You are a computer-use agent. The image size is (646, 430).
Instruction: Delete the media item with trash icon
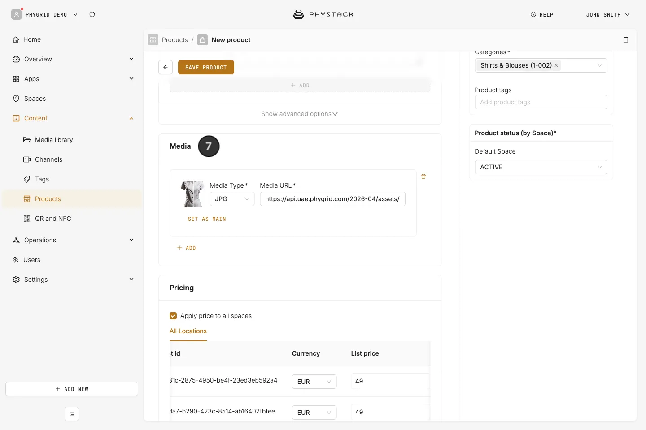click(x=423, y=176)
